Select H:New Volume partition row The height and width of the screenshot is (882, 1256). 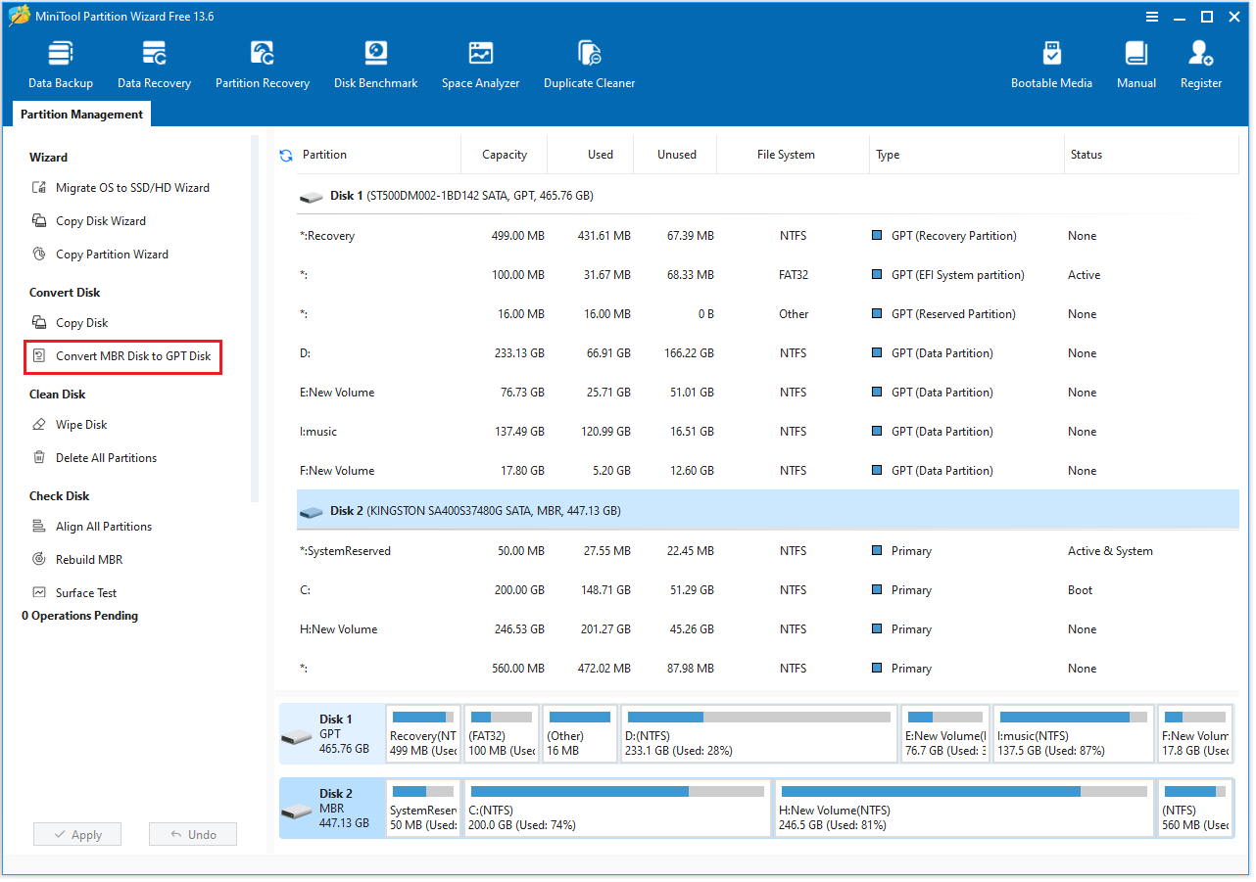768,629
